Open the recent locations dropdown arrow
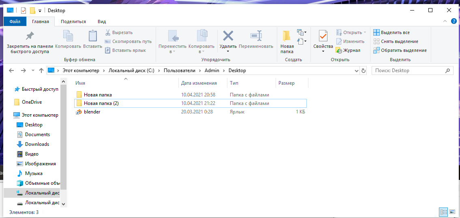This screenshot has width=460, height=218. tap(33, 71)
